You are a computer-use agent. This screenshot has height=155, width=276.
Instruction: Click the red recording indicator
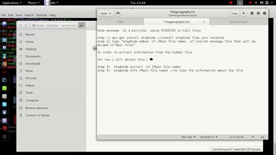point(250,3)
